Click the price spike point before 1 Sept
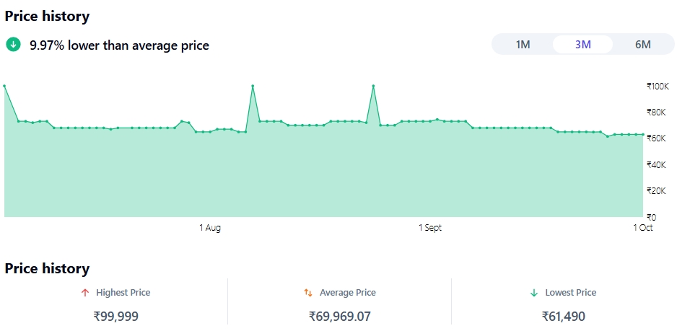 373,86
